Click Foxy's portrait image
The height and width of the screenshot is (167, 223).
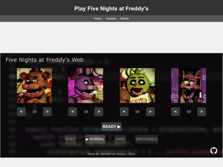coord(189,86)
